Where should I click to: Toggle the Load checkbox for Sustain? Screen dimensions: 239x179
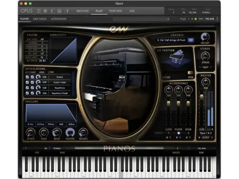pyautogui.click(x=32, y=77)
